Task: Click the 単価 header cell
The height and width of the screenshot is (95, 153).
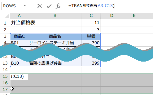Action: click(x=91, y=36)
